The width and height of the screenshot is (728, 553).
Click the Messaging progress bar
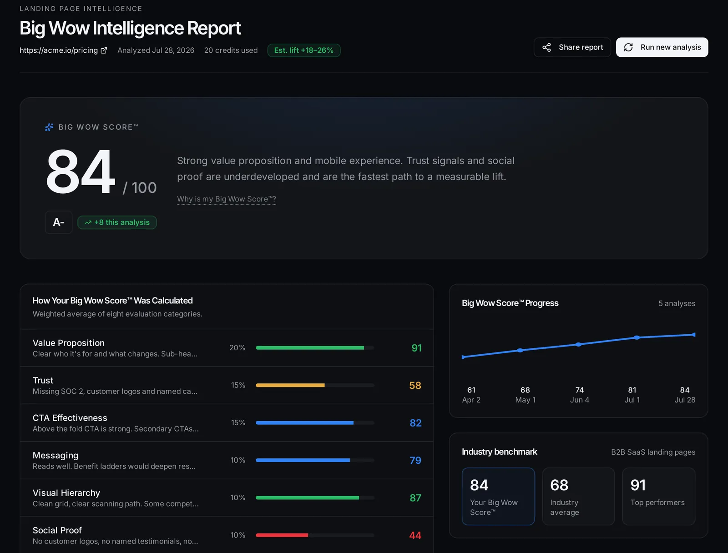coord(315,460)
